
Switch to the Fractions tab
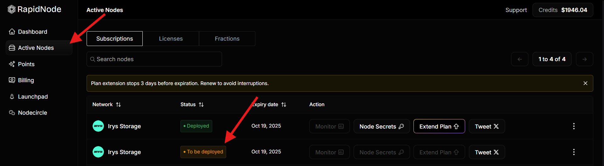(x=227, y=38)
